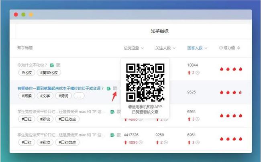Open question 你为什么不化妆？
The height and width of the screenshot is (162, 261).
(x=32, y=65)
